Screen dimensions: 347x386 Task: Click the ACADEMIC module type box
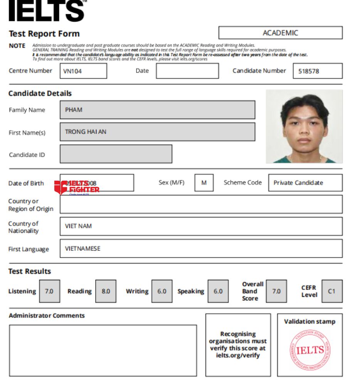click(280, 33)
